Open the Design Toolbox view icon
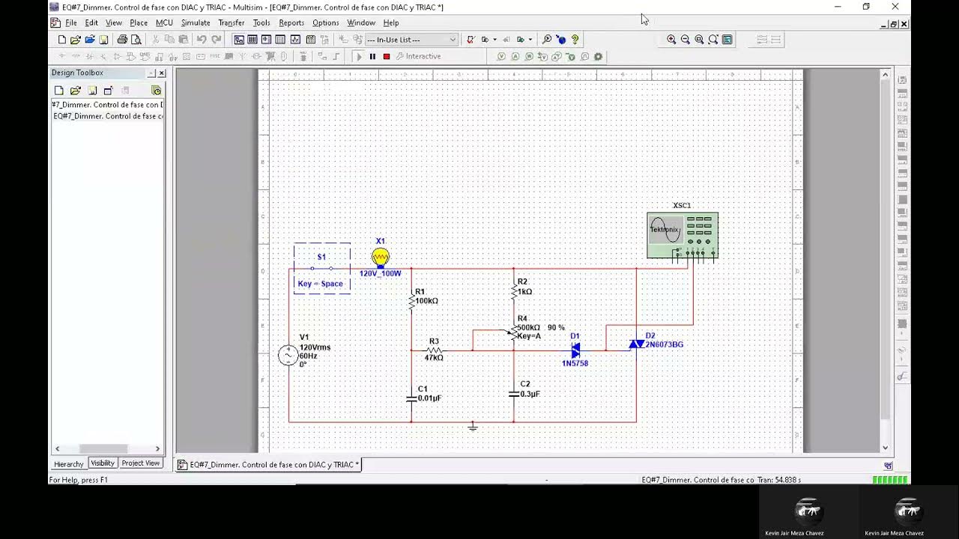 click(x=239, y=40)
